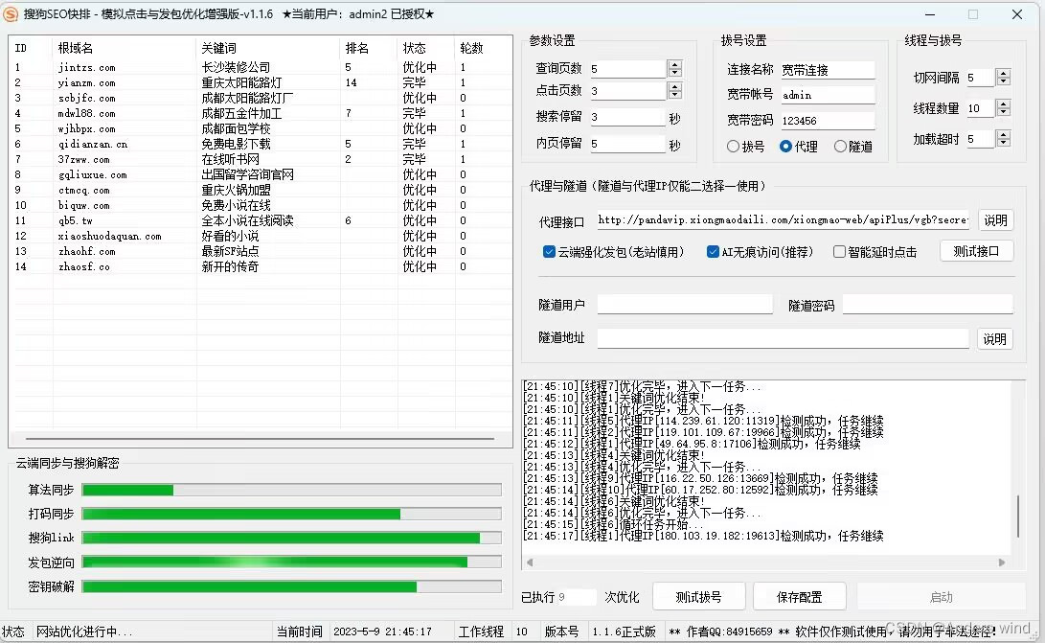Click the ID column header

pyautogui.click(x=31, y=48)
